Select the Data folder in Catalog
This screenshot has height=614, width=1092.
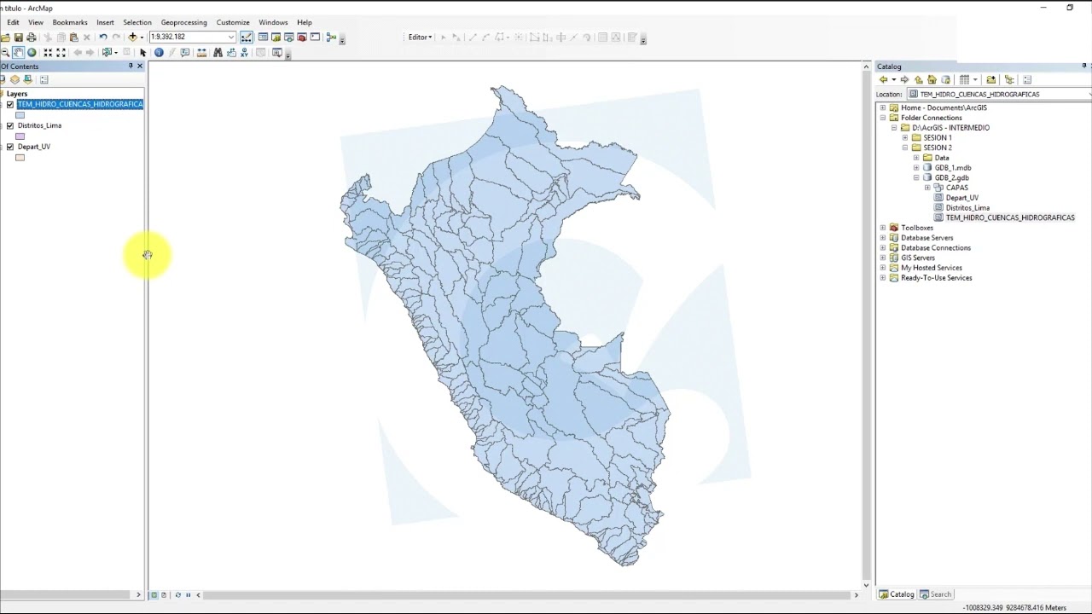pyautogui.click(x=942, y=158)
